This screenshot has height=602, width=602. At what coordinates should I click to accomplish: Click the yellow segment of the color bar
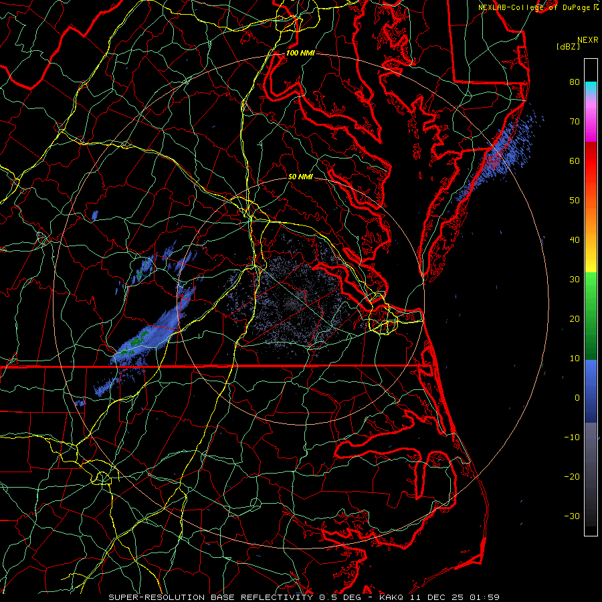click(591, 261)
